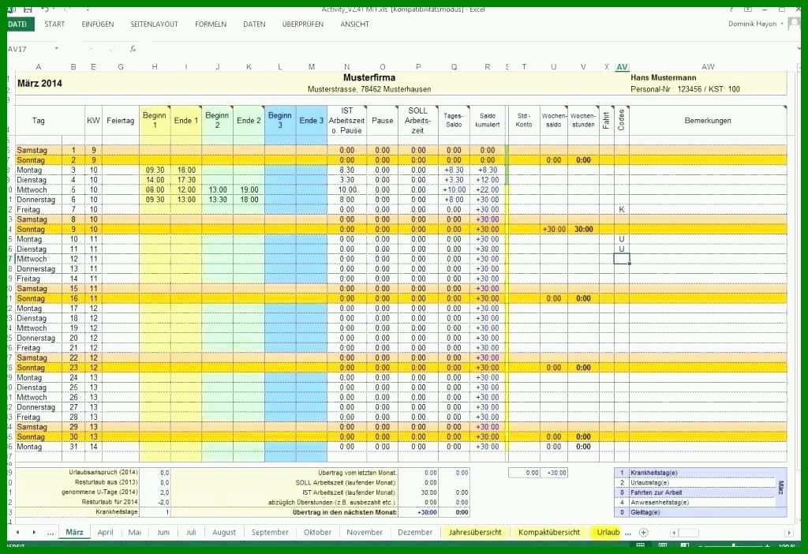This screenshot has width=808, height=554.
Task: Open the Juni sheet tab
Action: pyautogui.click(x=163, y=533)
